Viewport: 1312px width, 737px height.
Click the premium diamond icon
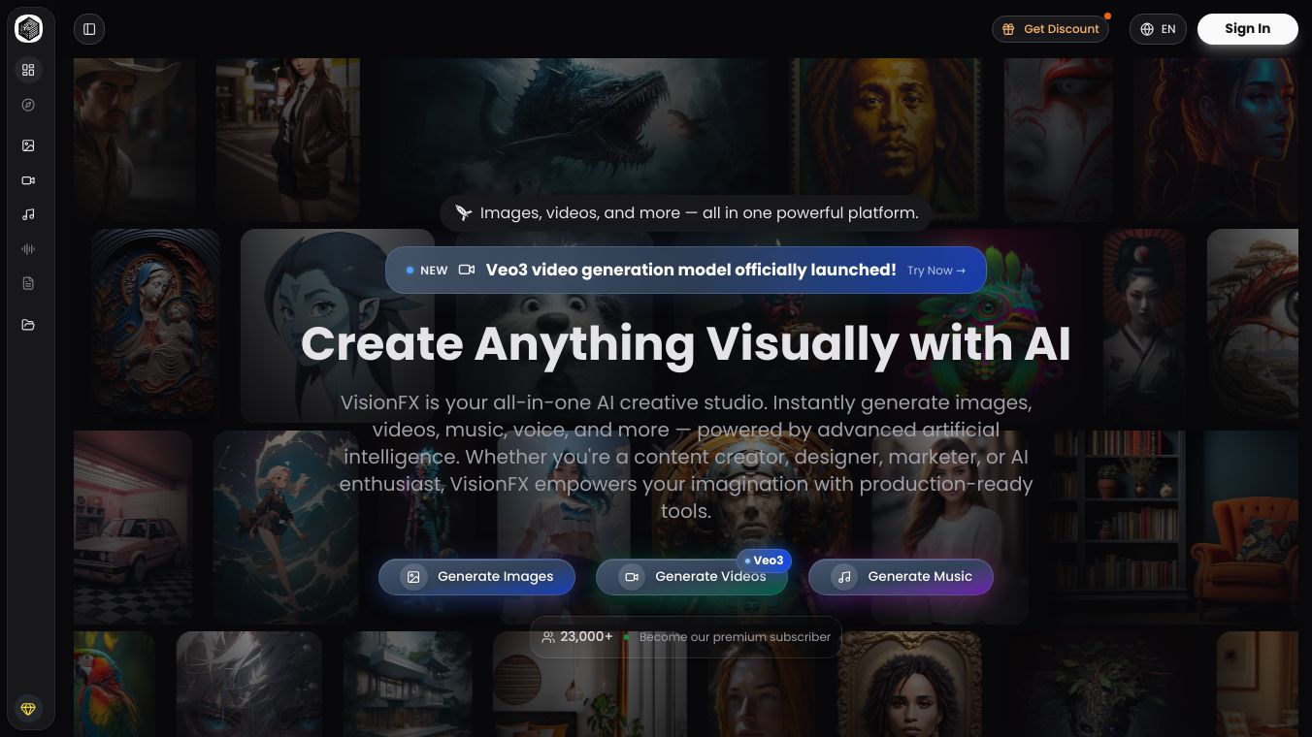(28, 709)
